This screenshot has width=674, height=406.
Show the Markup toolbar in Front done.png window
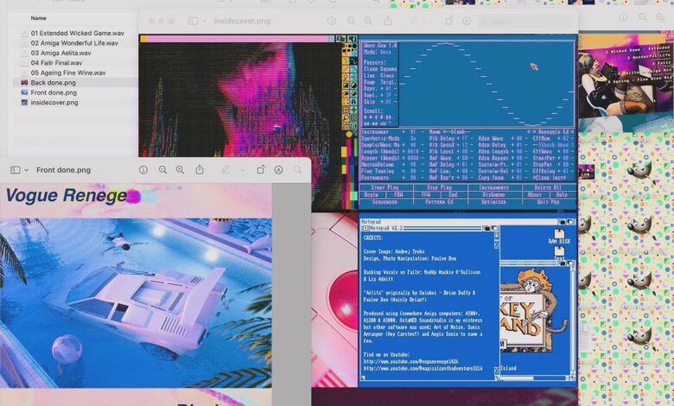coord(278,170)
